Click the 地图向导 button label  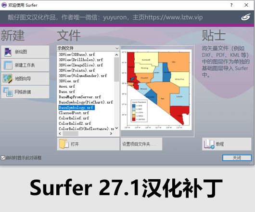click(23, 79)
